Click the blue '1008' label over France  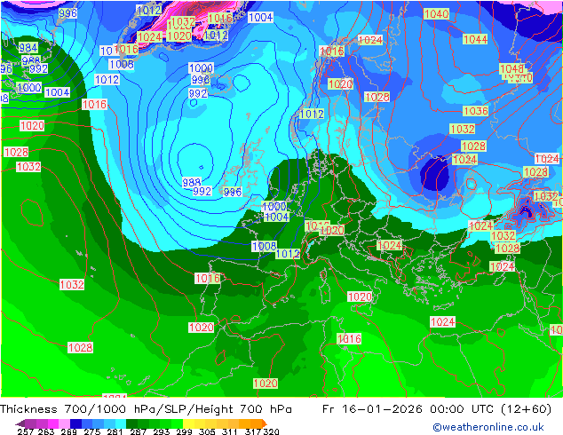[265, 246]
